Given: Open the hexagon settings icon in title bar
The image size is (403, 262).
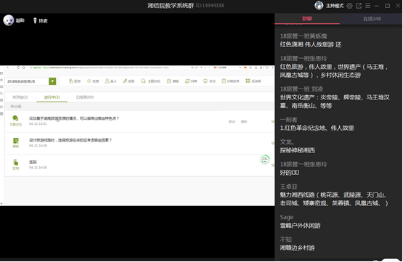Looking at the screenshot, I should (349, 6).
